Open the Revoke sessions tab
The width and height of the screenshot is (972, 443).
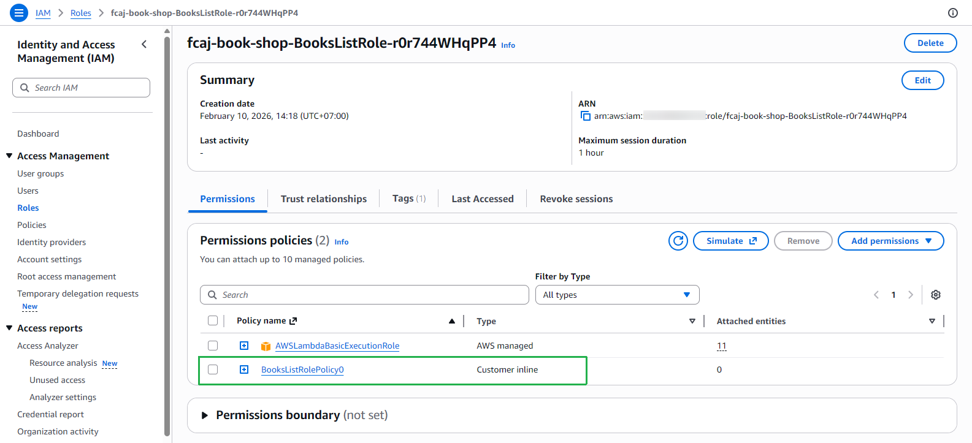point(576,199)
